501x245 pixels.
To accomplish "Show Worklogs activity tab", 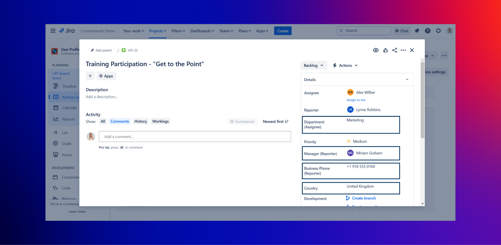I will [x=160, y=121].
